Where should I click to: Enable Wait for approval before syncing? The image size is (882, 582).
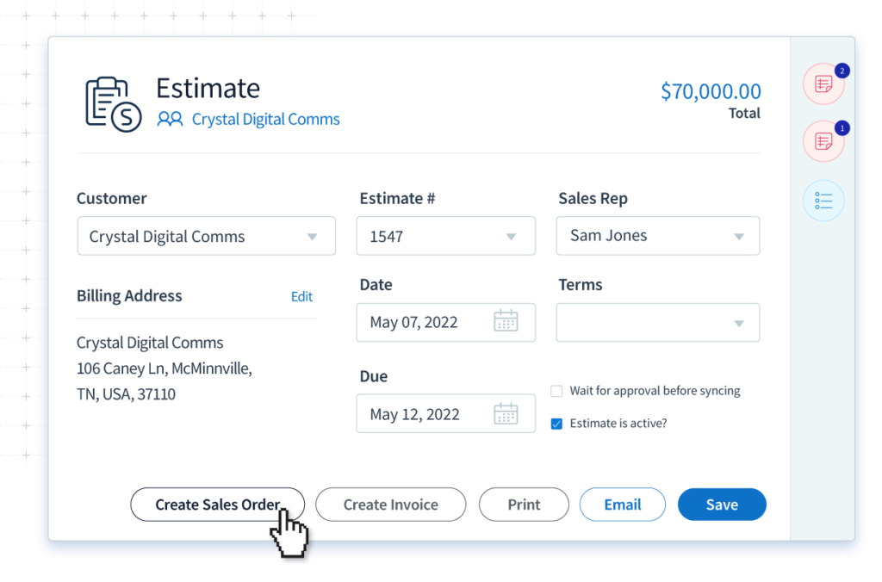point(556,391)
